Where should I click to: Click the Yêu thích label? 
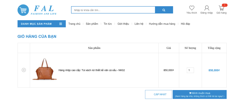(x=192, y=13)
